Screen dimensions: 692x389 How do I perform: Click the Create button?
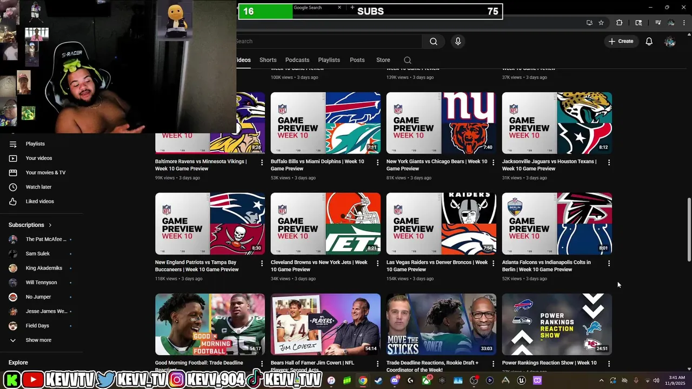621,41
